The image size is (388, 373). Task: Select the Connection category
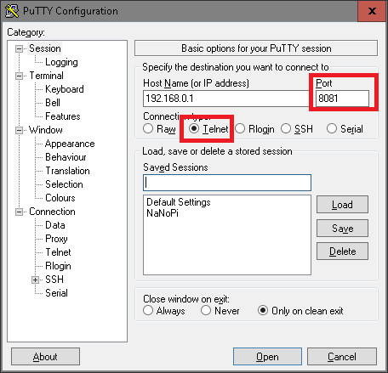(52, 212)
